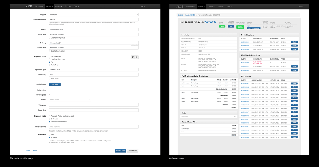The image size is (319, 167).
Task: Click the Quotes breadcrumb link
Action: click(180, 15)
